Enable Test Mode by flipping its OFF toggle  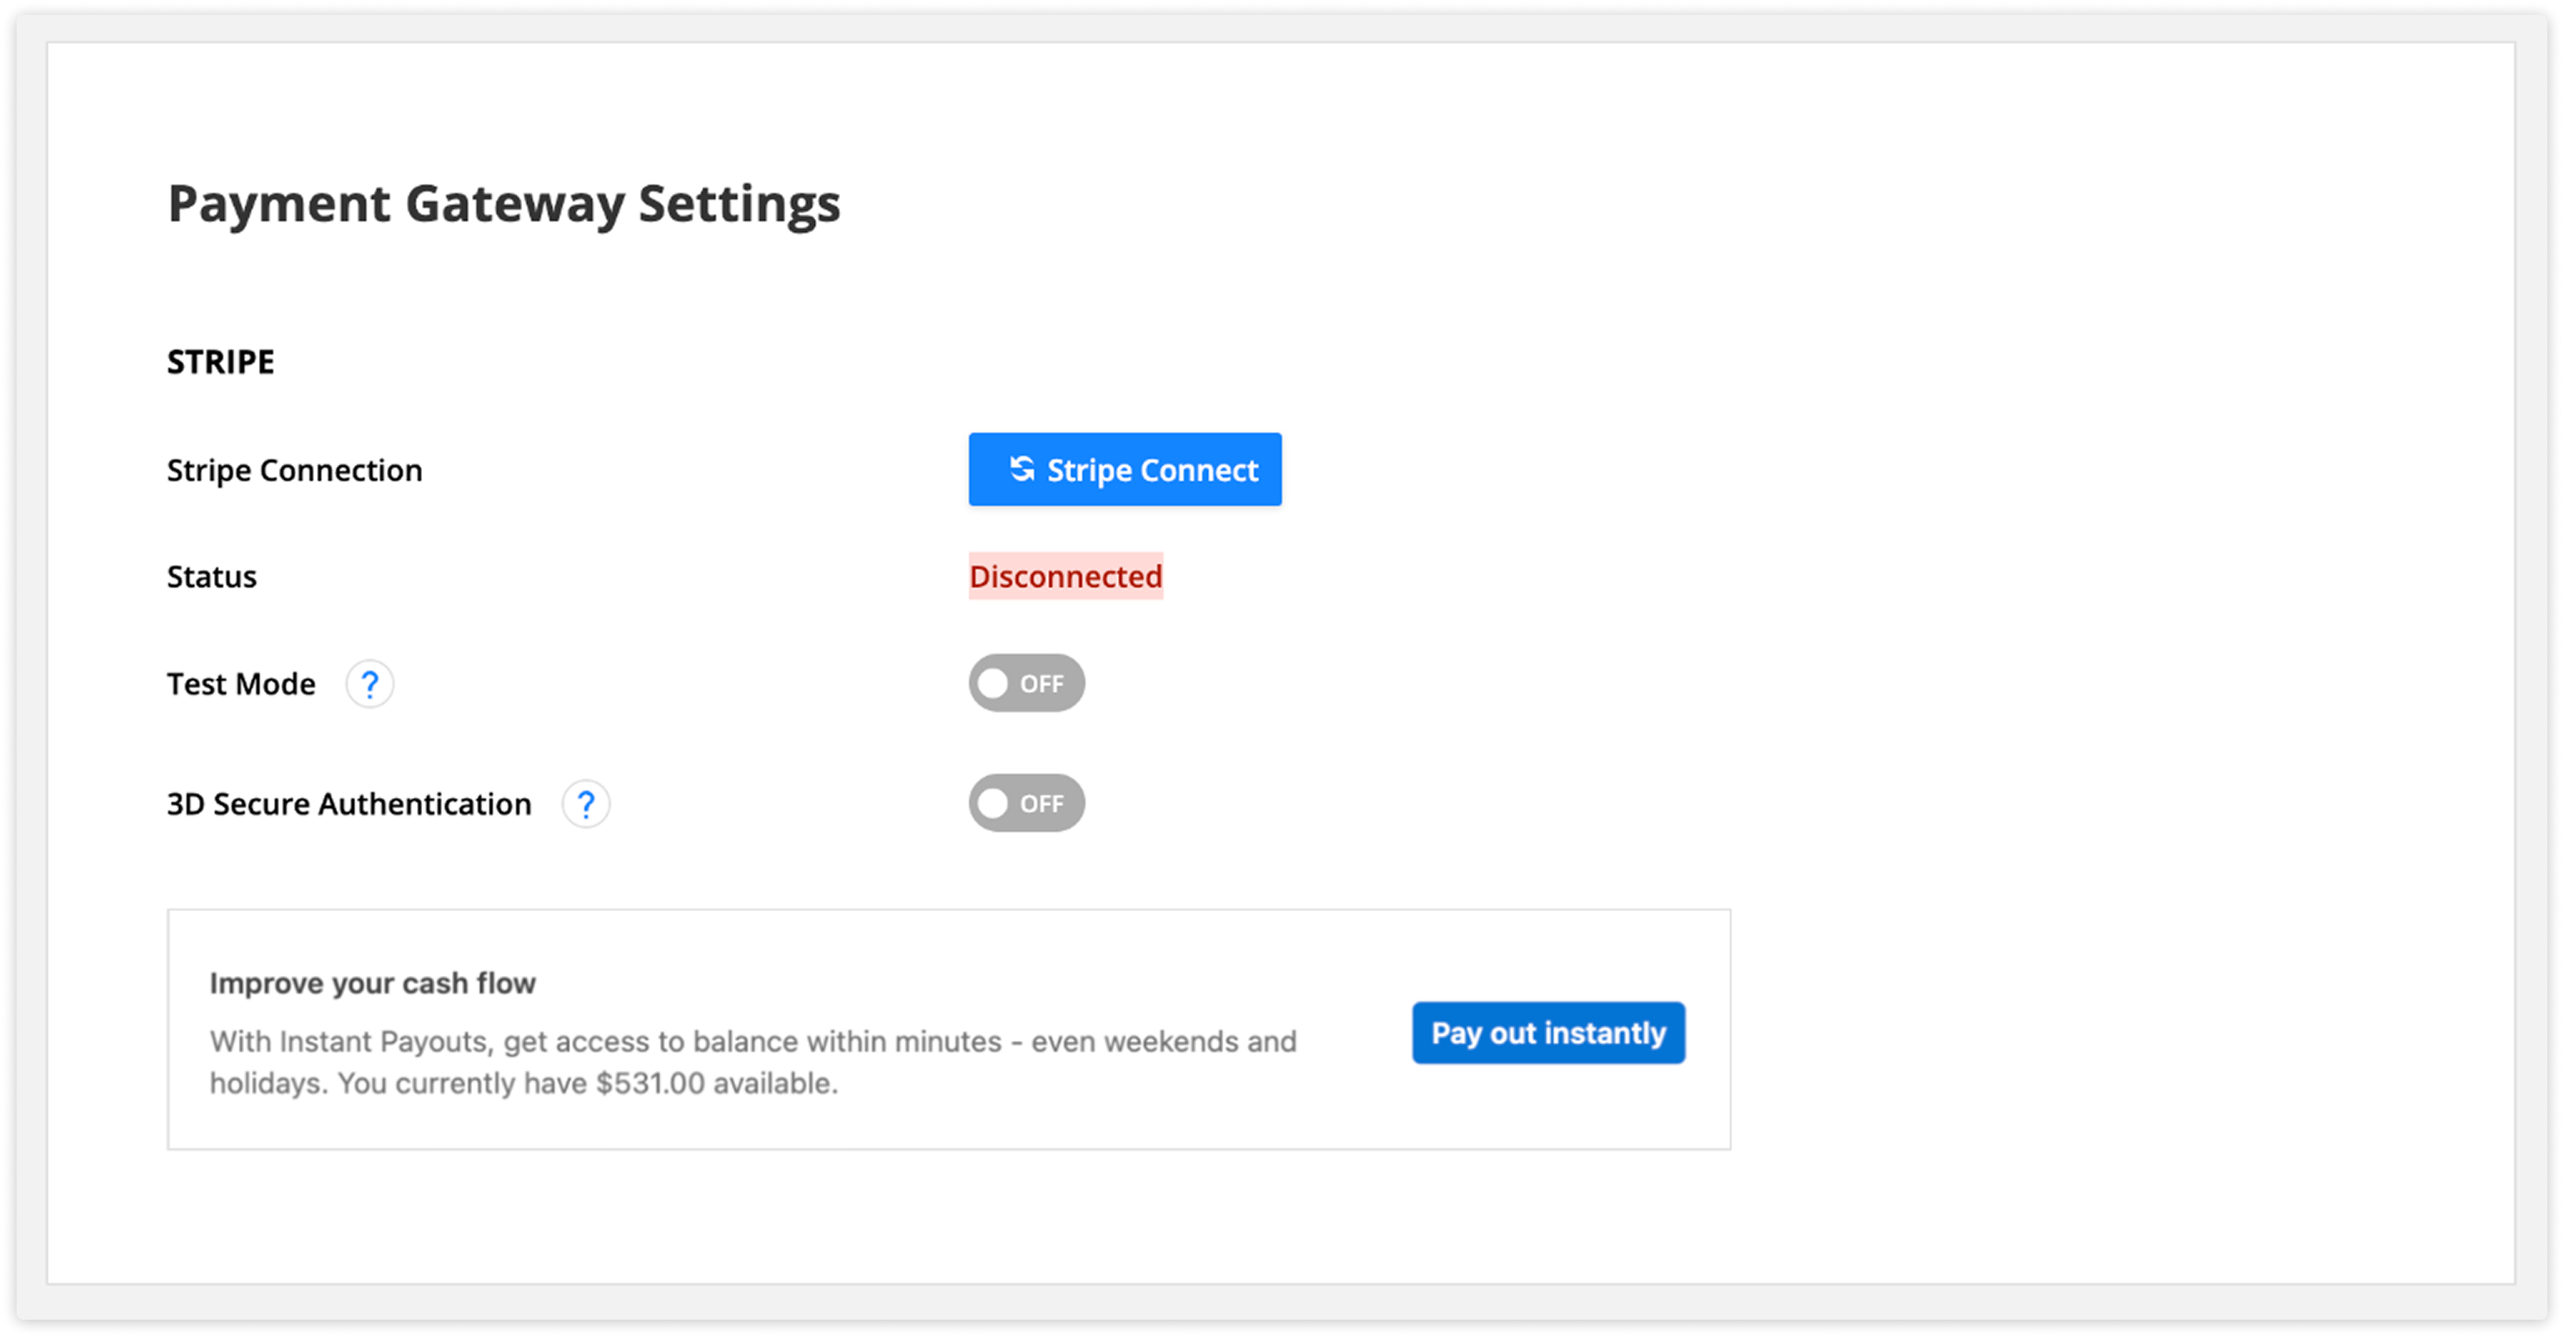point(1027,683)
